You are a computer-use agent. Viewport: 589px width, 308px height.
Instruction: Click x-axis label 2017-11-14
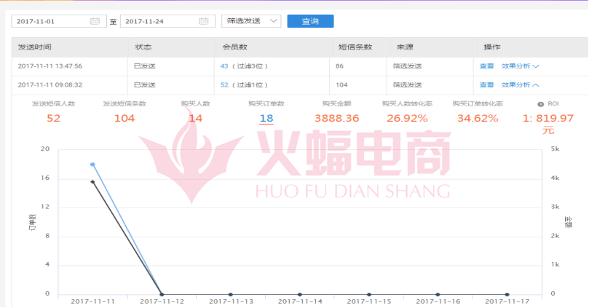point(300,301)
